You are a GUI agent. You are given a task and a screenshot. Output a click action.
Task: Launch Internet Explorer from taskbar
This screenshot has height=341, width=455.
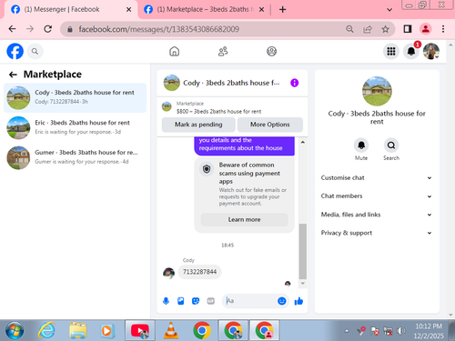tap(46, 330)
